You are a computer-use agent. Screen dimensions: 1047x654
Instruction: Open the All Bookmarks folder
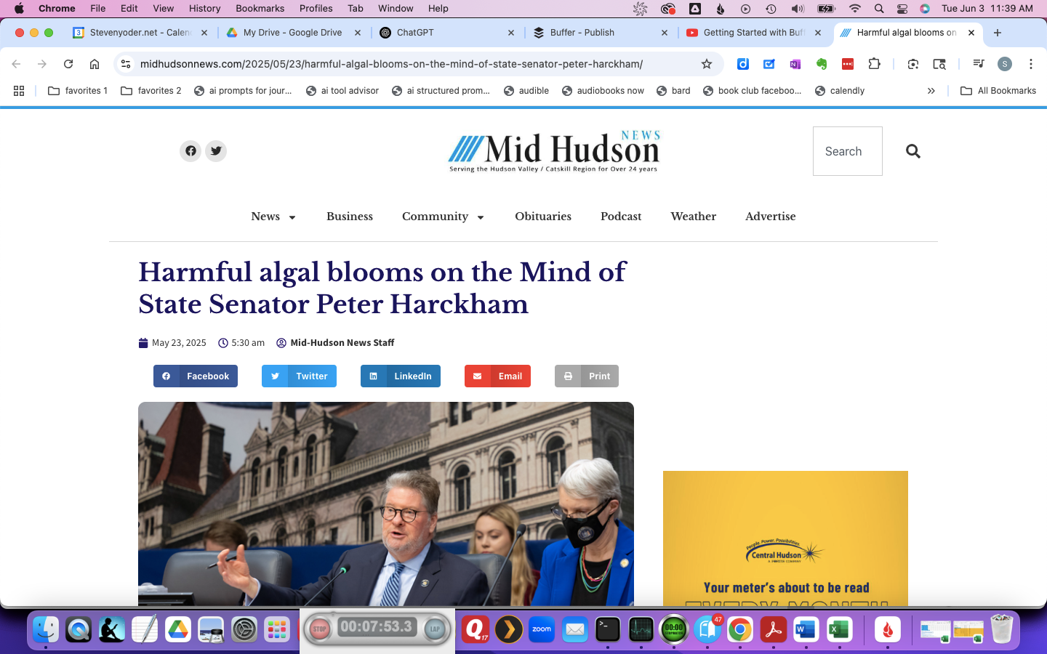(998, 91)
